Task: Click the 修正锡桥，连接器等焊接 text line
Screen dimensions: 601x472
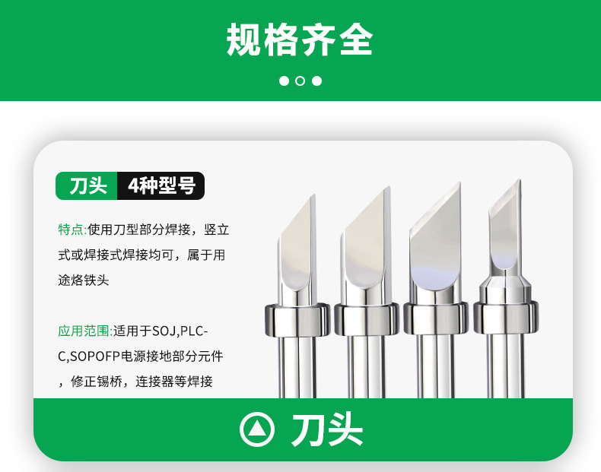Action: pos(135,382)
